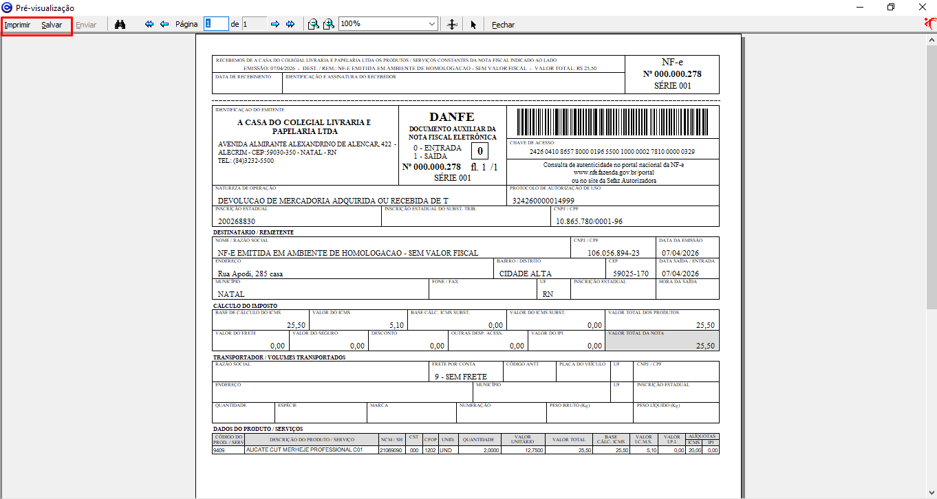The image size is (937, 499).
Task: Click the Fechar button
Action: (x=503, y=25)
